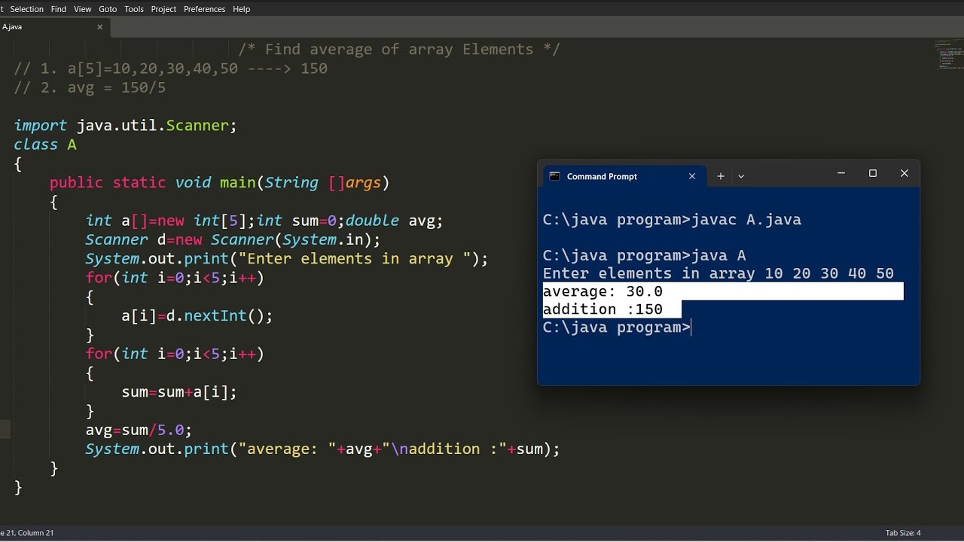Click the System.out.print "average: " line
The image size is (964, 542).
point(322,449)
